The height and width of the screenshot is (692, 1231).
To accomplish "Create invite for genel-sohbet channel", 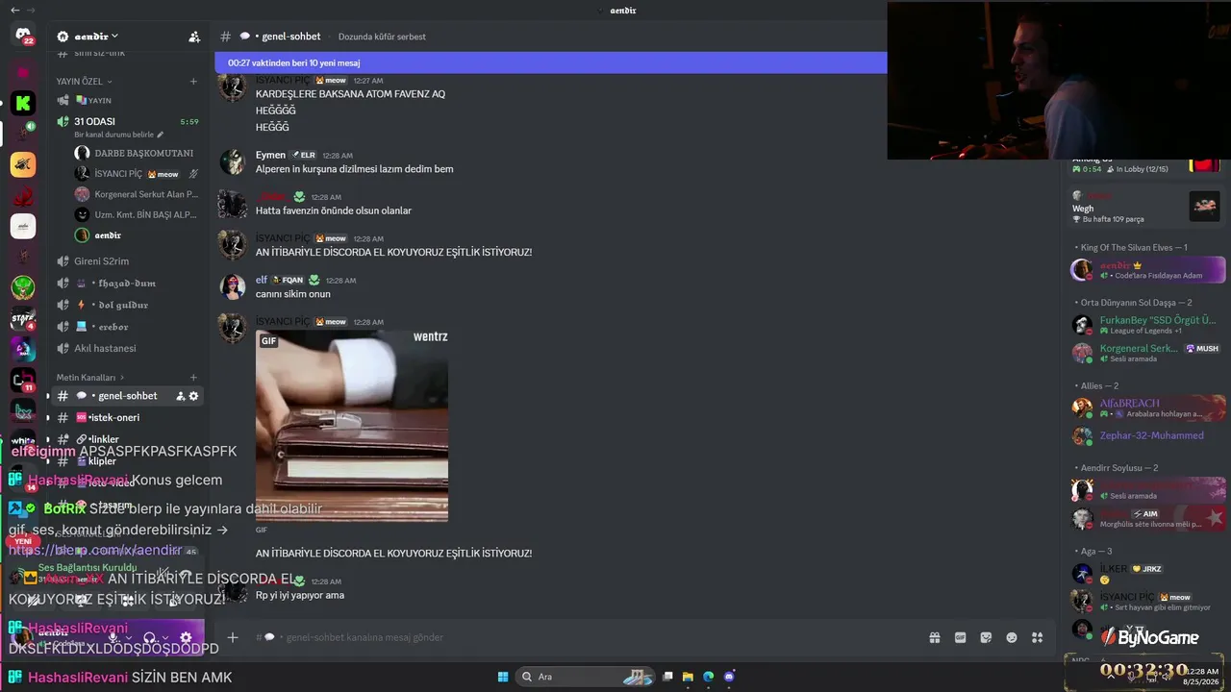I will pyautogui.click(x=180, y=396).
